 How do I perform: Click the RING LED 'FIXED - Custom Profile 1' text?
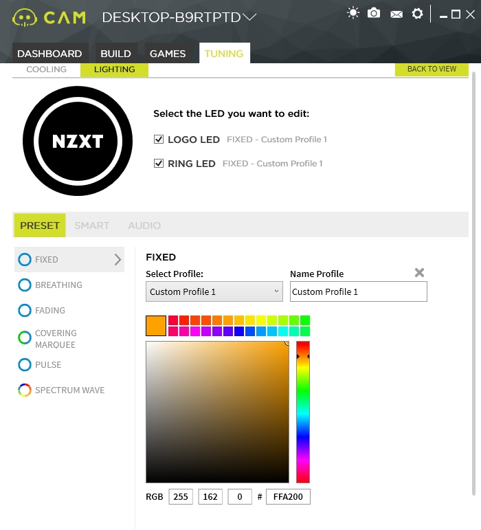(272, 163)
